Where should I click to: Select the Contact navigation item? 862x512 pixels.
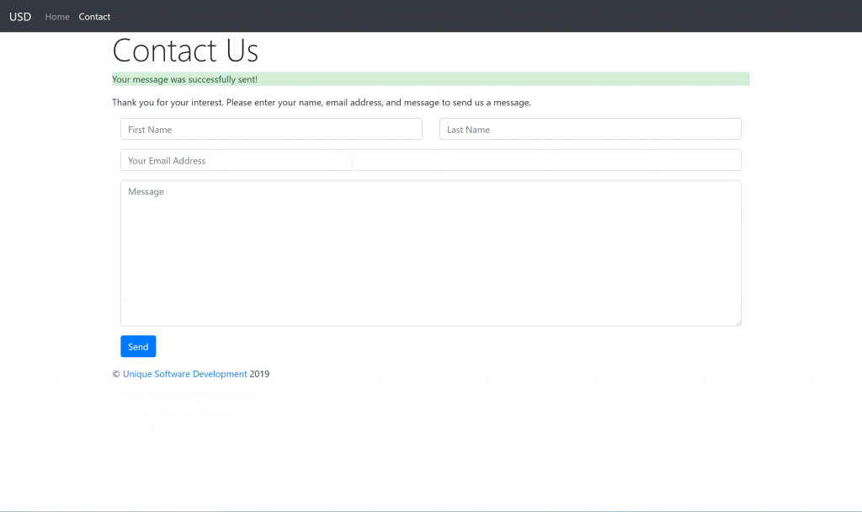pyautogui.click(x=94, y=16)
